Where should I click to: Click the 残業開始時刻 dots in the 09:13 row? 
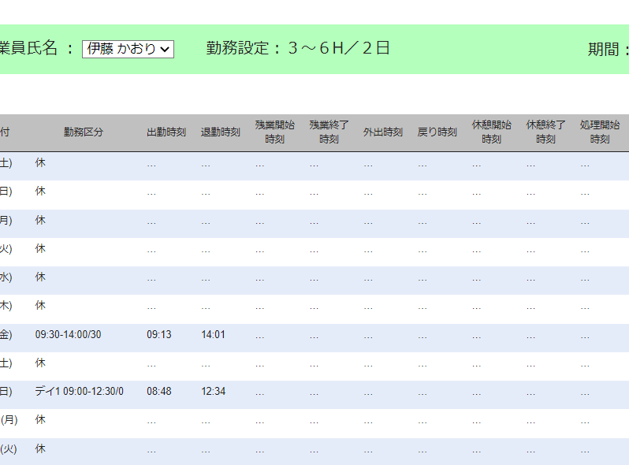coord(260,335)
